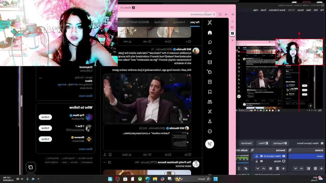The height and width of the screenshot is (183, 326).
Task: Toggle lock on Video Capture Device source
Action: click(256, 156)
